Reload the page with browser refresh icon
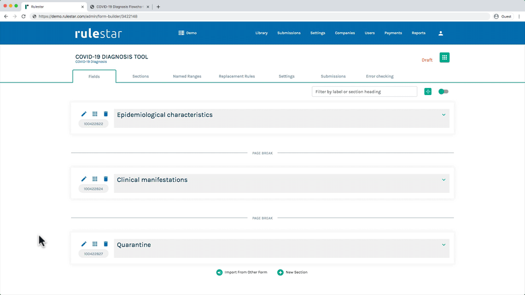The height and width of the screenshot is (295, 525). (24, 16)
